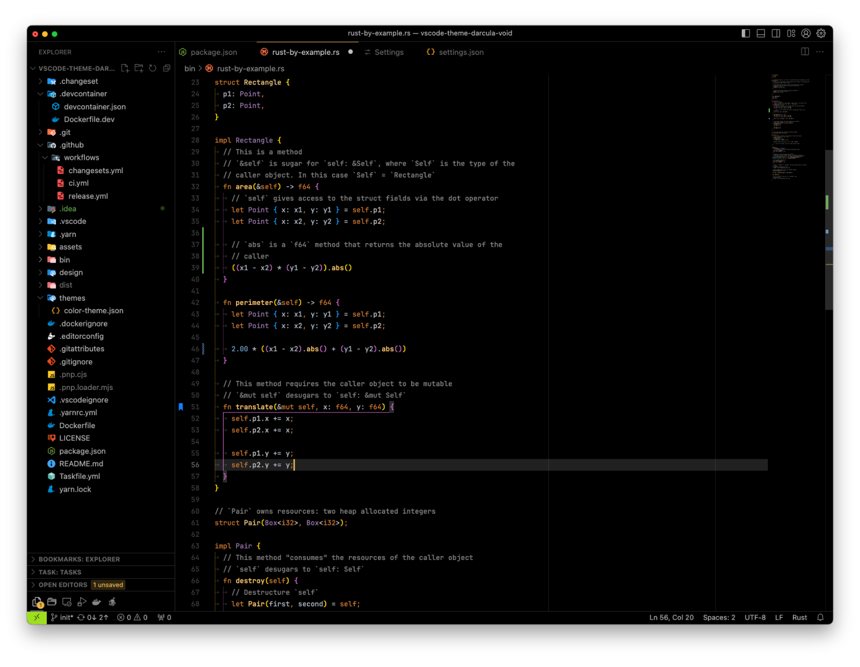Close the unsaved rust-by-example.rs tab dot
This screenshot has width=860, height=667.
pos(350,52)
